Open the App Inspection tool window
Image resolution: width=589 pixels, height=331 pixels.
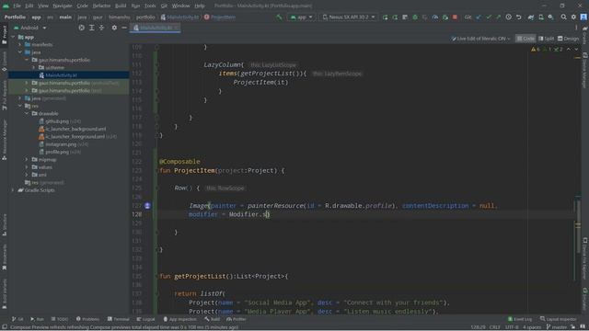179,319
